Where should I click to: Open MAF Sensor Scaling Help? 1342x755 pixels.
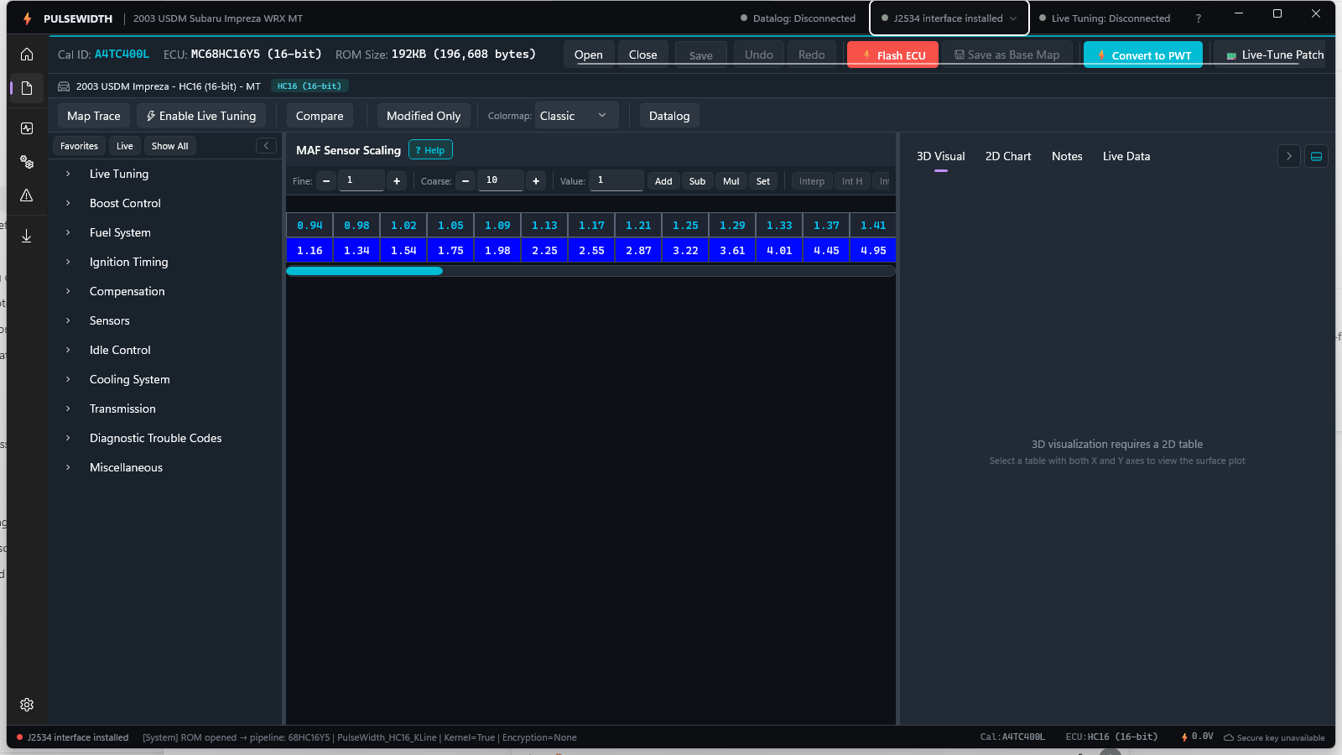(430, 150)
